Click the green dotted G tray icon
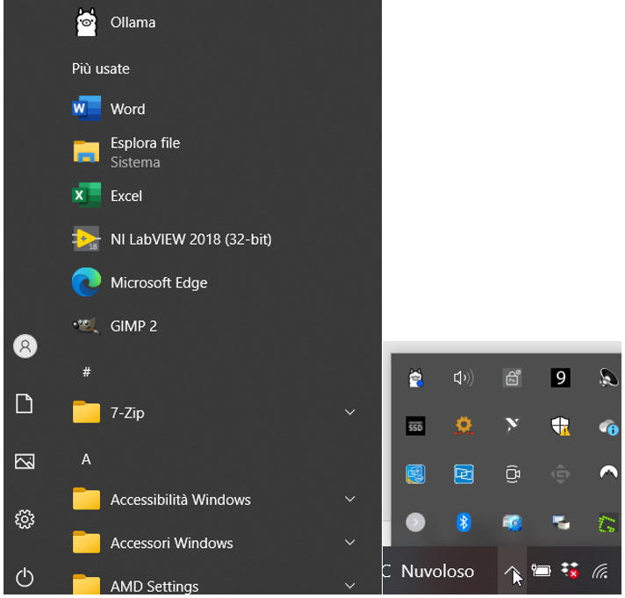 [x=607, y=523]
